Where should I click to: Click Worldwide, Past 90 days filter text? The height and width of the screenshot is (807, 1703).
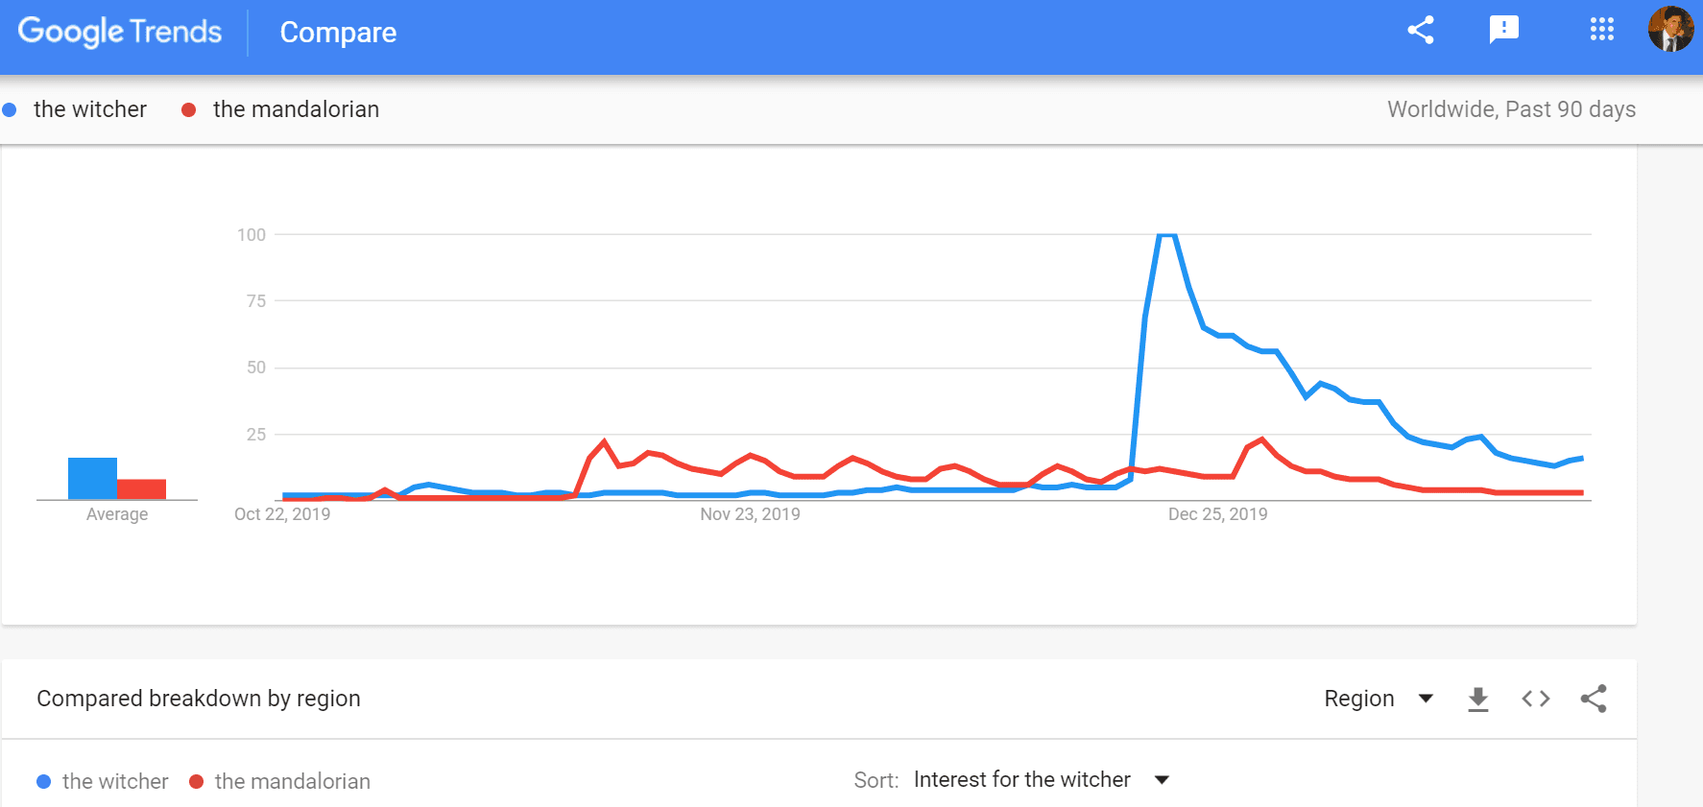pyautogui.click(x=1511, y=109)
